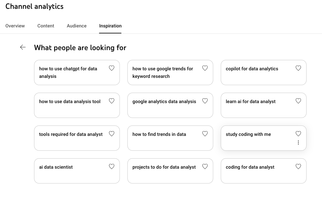Viewport: 322px width, 198px height.
Task: Save 'how to use chatgpt for data analysis' with heart
Action: coord(112,68)
